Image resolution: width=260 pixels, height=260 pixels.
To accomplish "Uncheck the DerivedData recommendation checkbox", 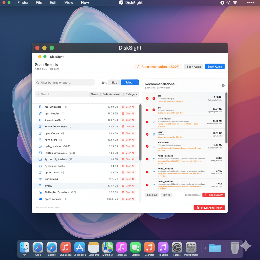I will [147, 122].
